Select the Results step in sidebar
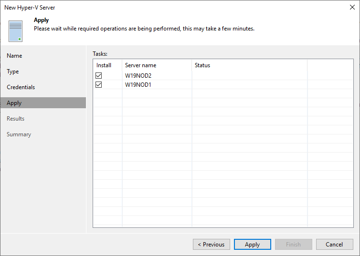 [16, 119]
